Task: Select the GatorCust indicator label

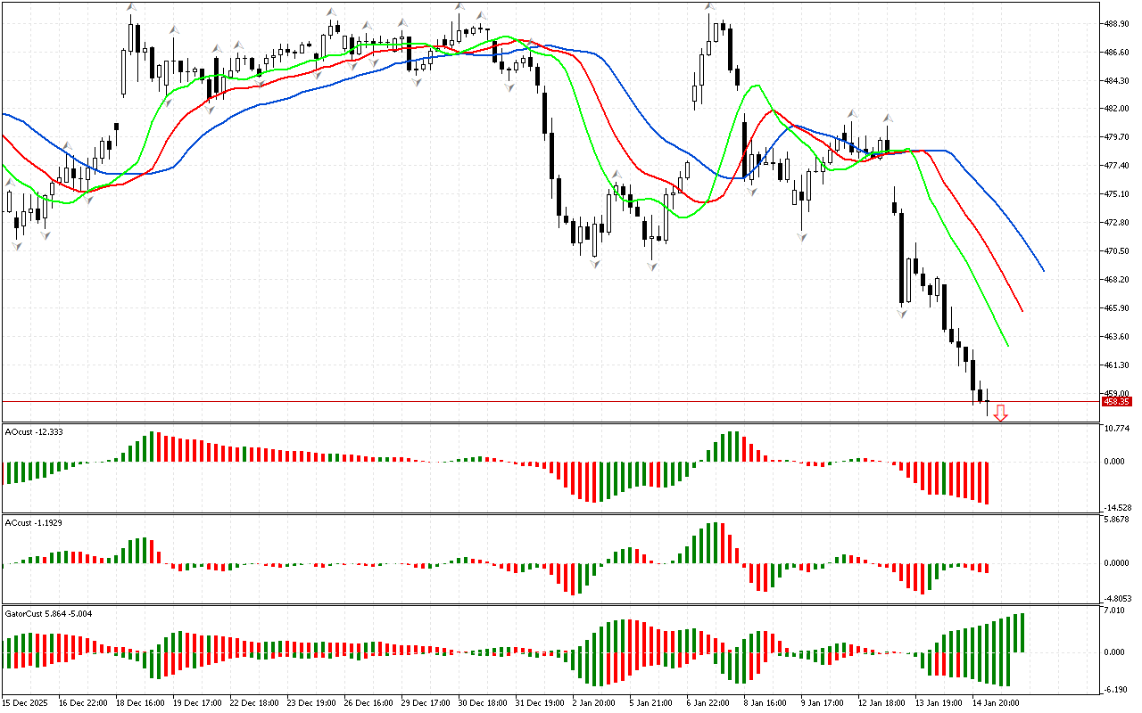Action: 48,614
